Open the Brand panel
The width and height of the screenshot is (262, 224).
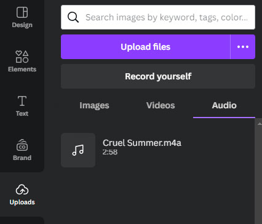22,150
